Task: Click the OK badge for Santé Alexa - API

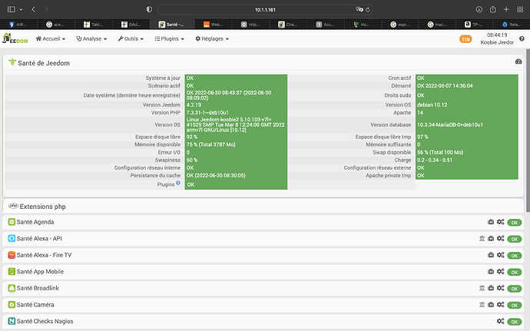Action: point(515,239)
